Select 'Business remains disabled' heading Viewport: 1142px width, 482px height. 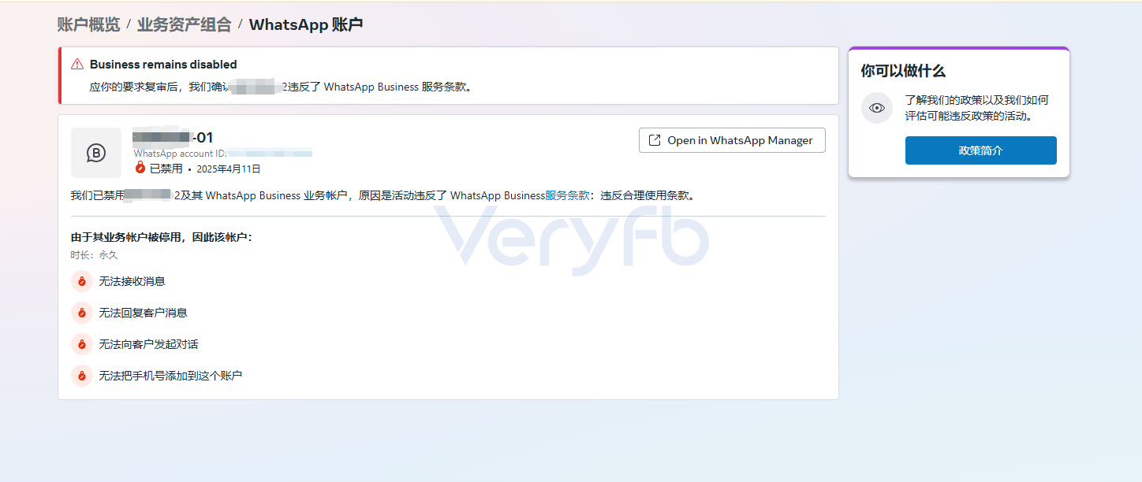click(x=163, y=65)
